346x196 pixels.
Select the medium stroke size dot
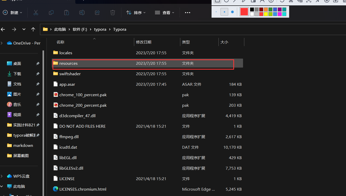click(x=224, y=12)
